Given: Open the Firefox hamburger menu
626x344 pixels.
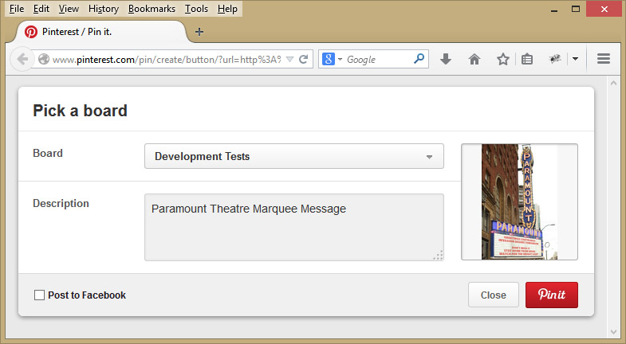Looking at the screenshot, I should [x=604, y=59].
